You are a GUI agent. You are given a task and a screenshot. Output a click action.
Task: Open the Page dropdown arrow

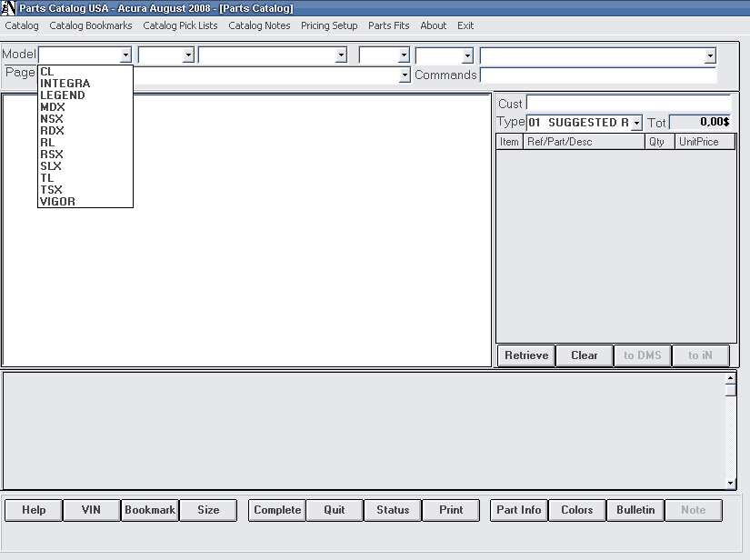tap(405, 75)
